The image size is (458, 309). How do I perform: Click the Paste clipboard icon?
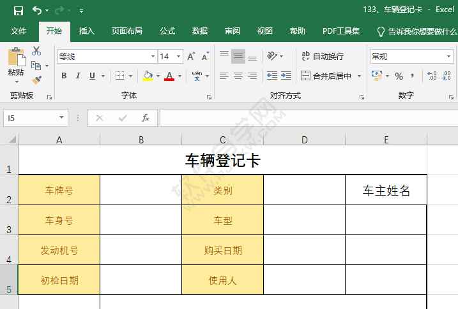[x=17, y=57]
